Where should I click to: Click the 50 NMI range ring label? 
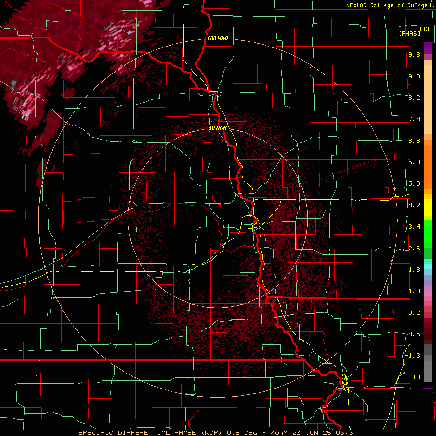point(218,128)
